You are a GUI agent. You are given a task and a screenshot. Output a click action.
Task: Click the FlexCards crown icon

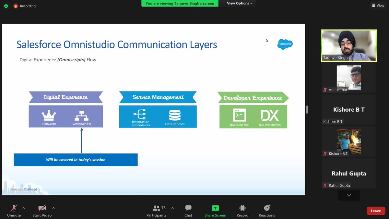(x=49, y=116)
